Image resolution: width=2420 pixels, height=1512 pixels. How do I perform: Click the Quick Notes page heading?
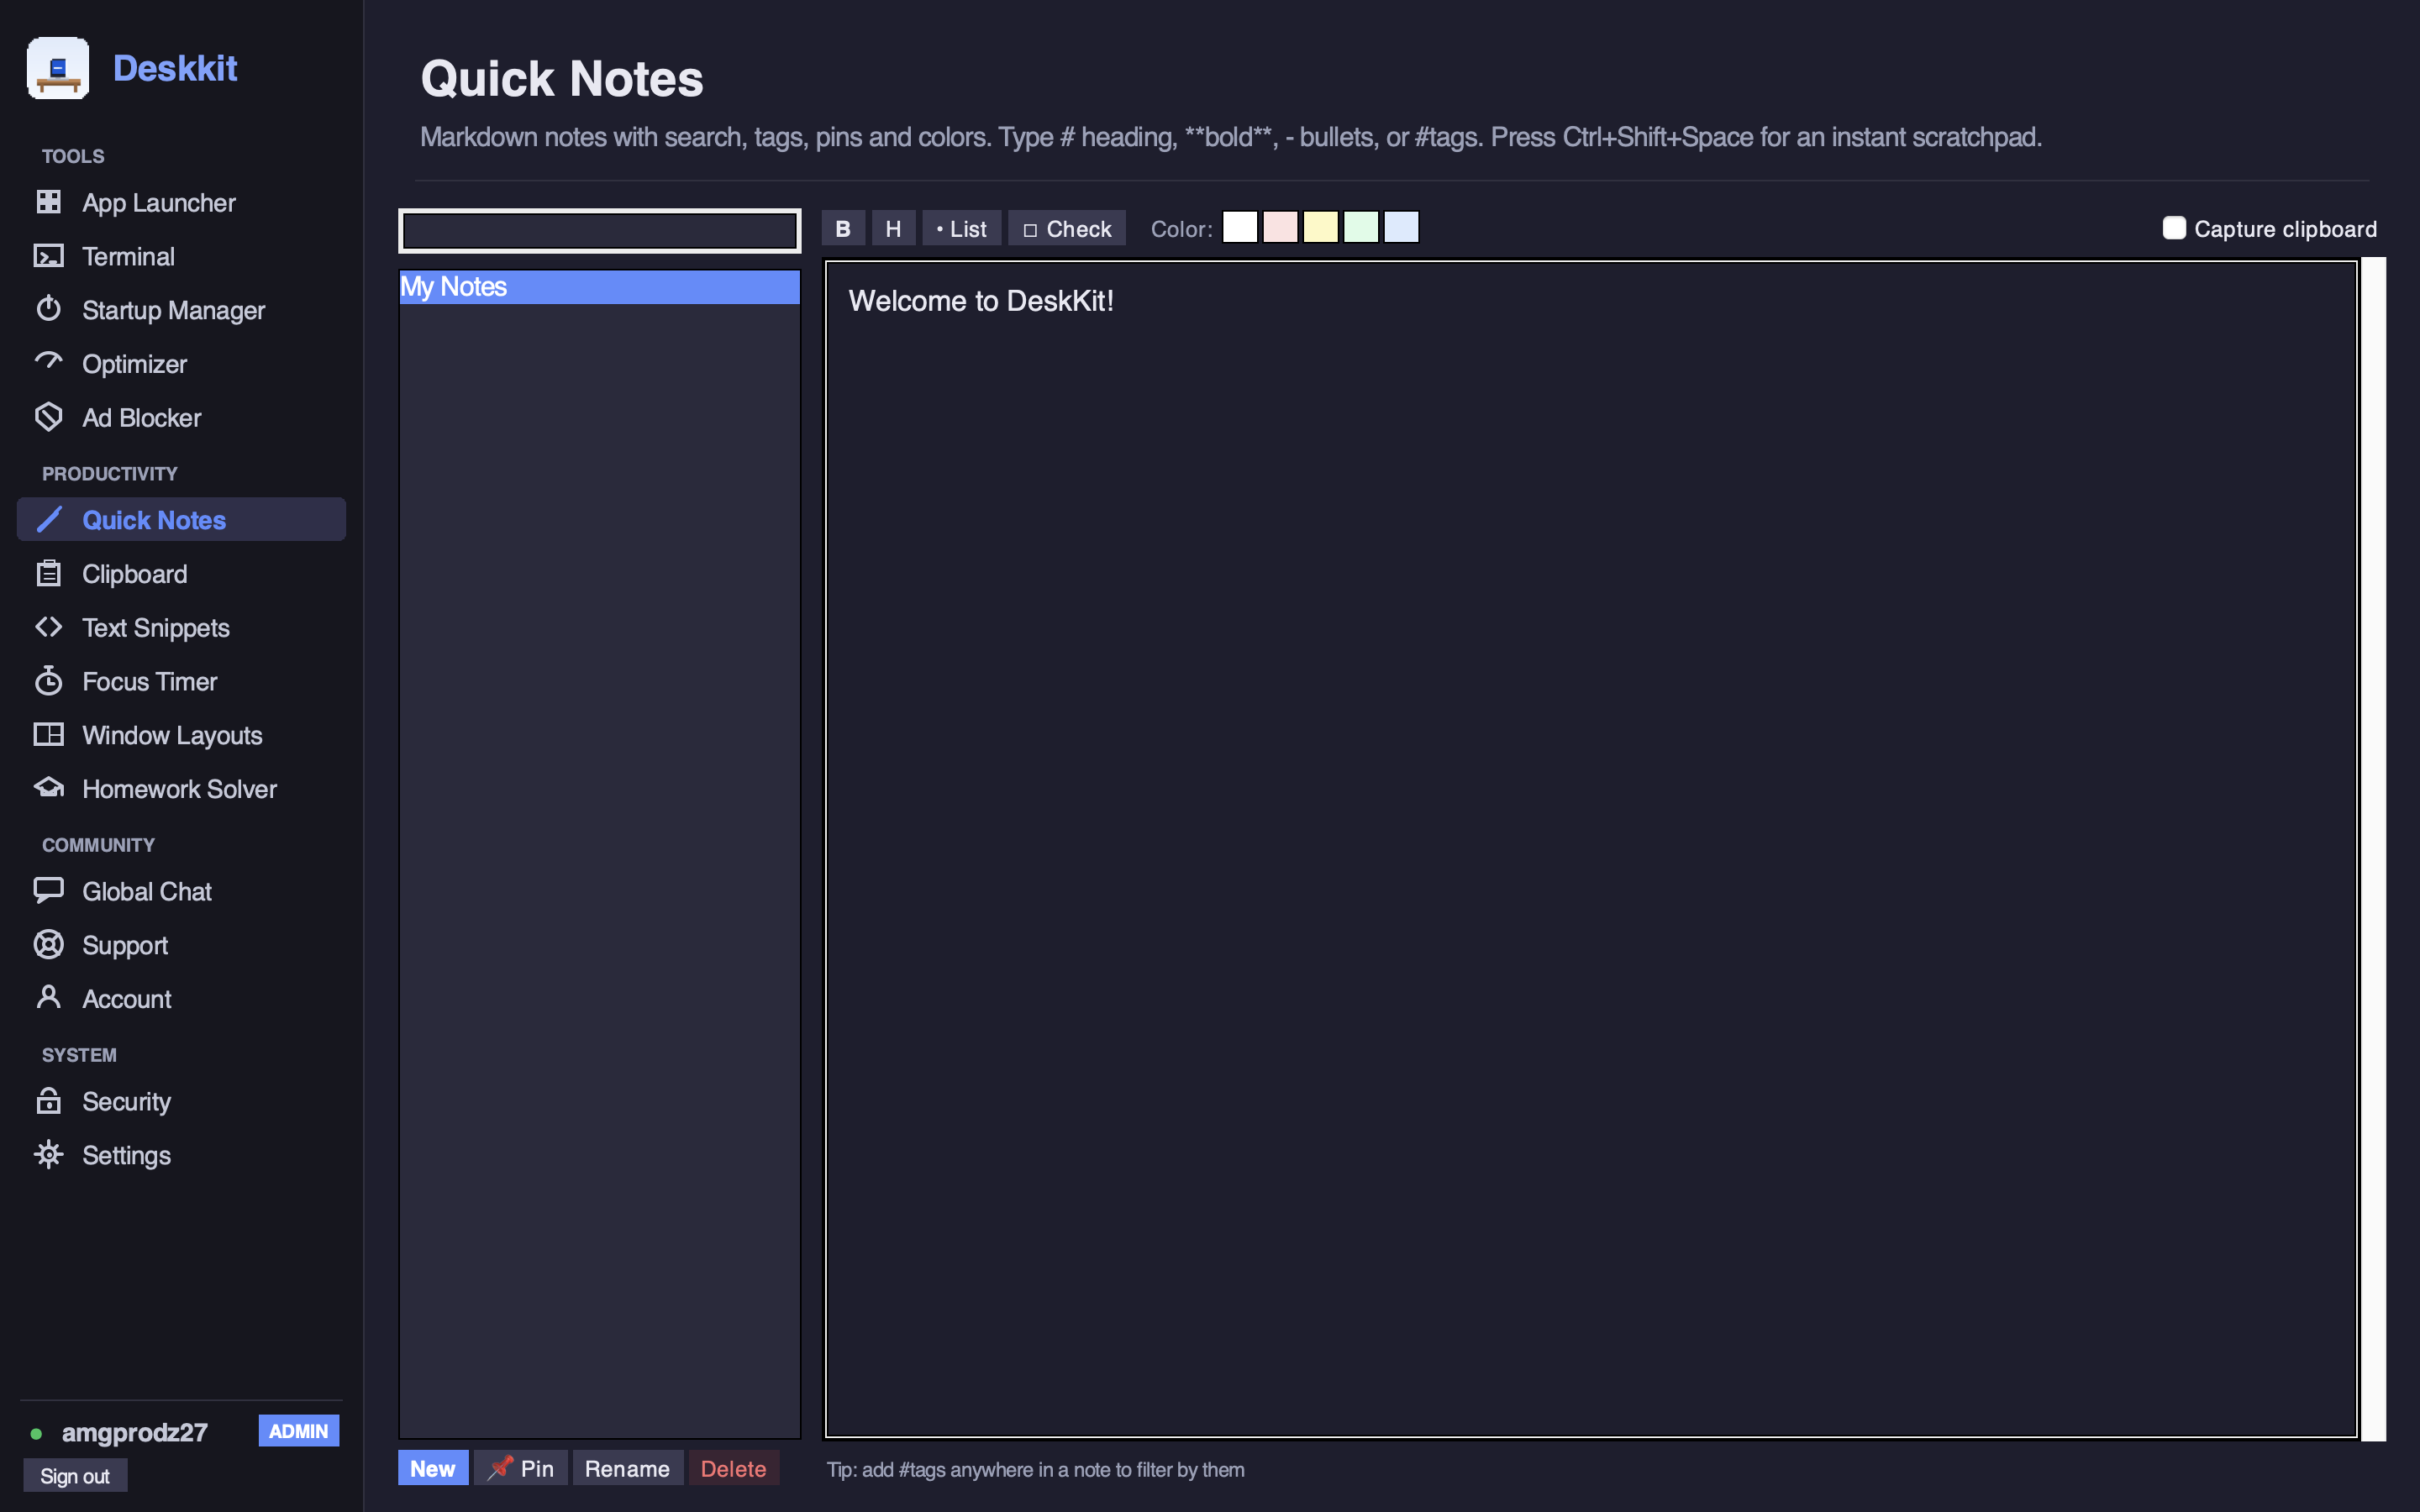pos(562,79)
